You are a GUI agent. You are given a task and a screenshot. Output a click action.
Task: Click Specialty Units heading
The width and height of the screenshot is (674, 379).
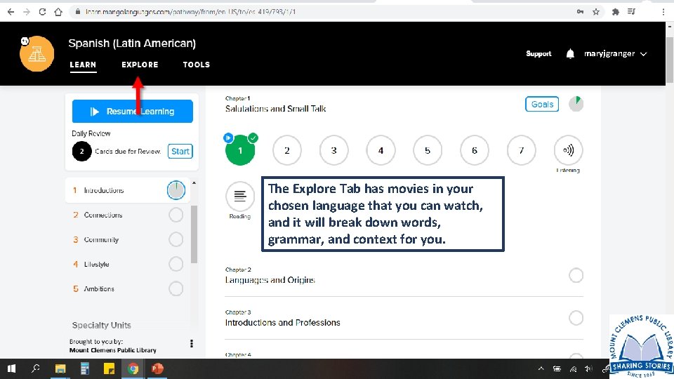click(101, 325)
